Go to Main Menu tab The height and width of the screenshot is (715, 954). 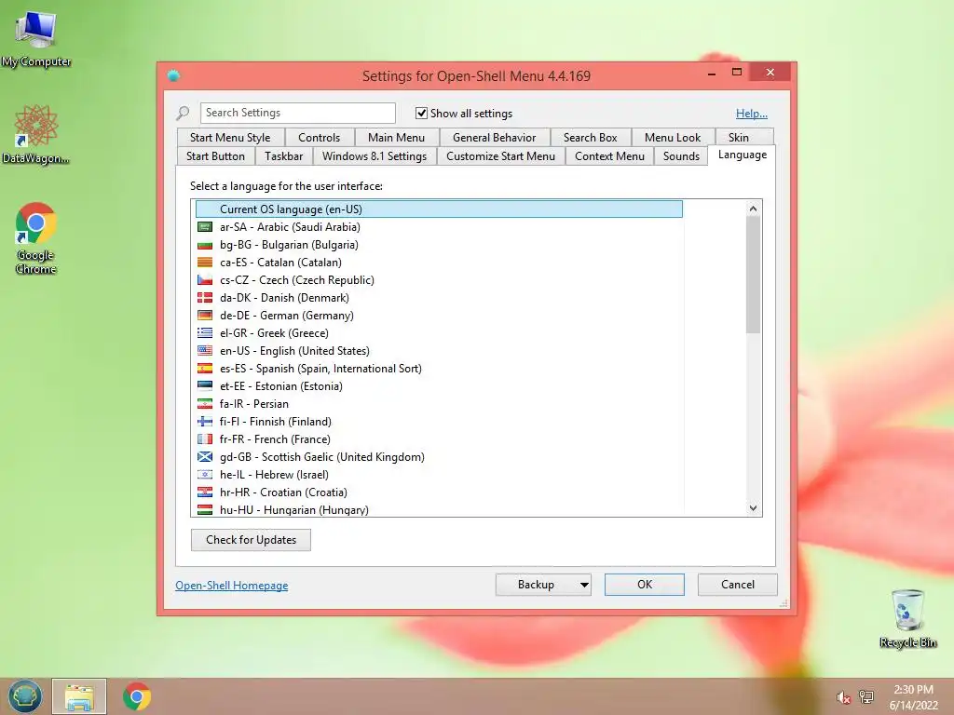(x=396, y=138)
